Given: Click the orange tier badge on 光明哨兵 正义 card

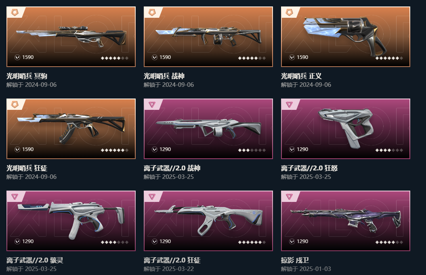Looking at the screenshot, I should click(290, 12).
